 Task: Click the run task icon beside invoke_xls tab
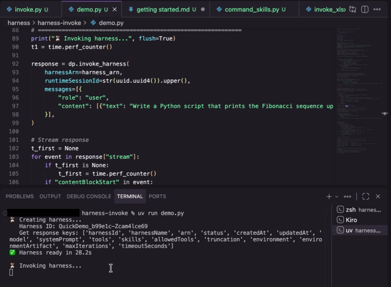tap(353, 9)
